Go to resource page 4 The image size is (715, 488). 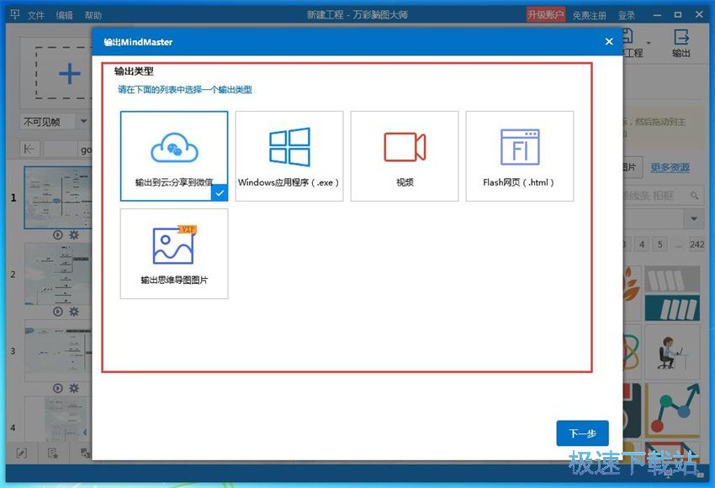[642, 244]
